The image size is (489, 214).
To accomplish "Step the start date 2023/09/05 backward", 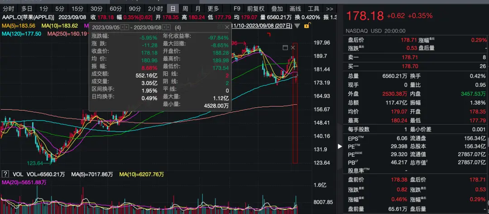I will 122,28.
